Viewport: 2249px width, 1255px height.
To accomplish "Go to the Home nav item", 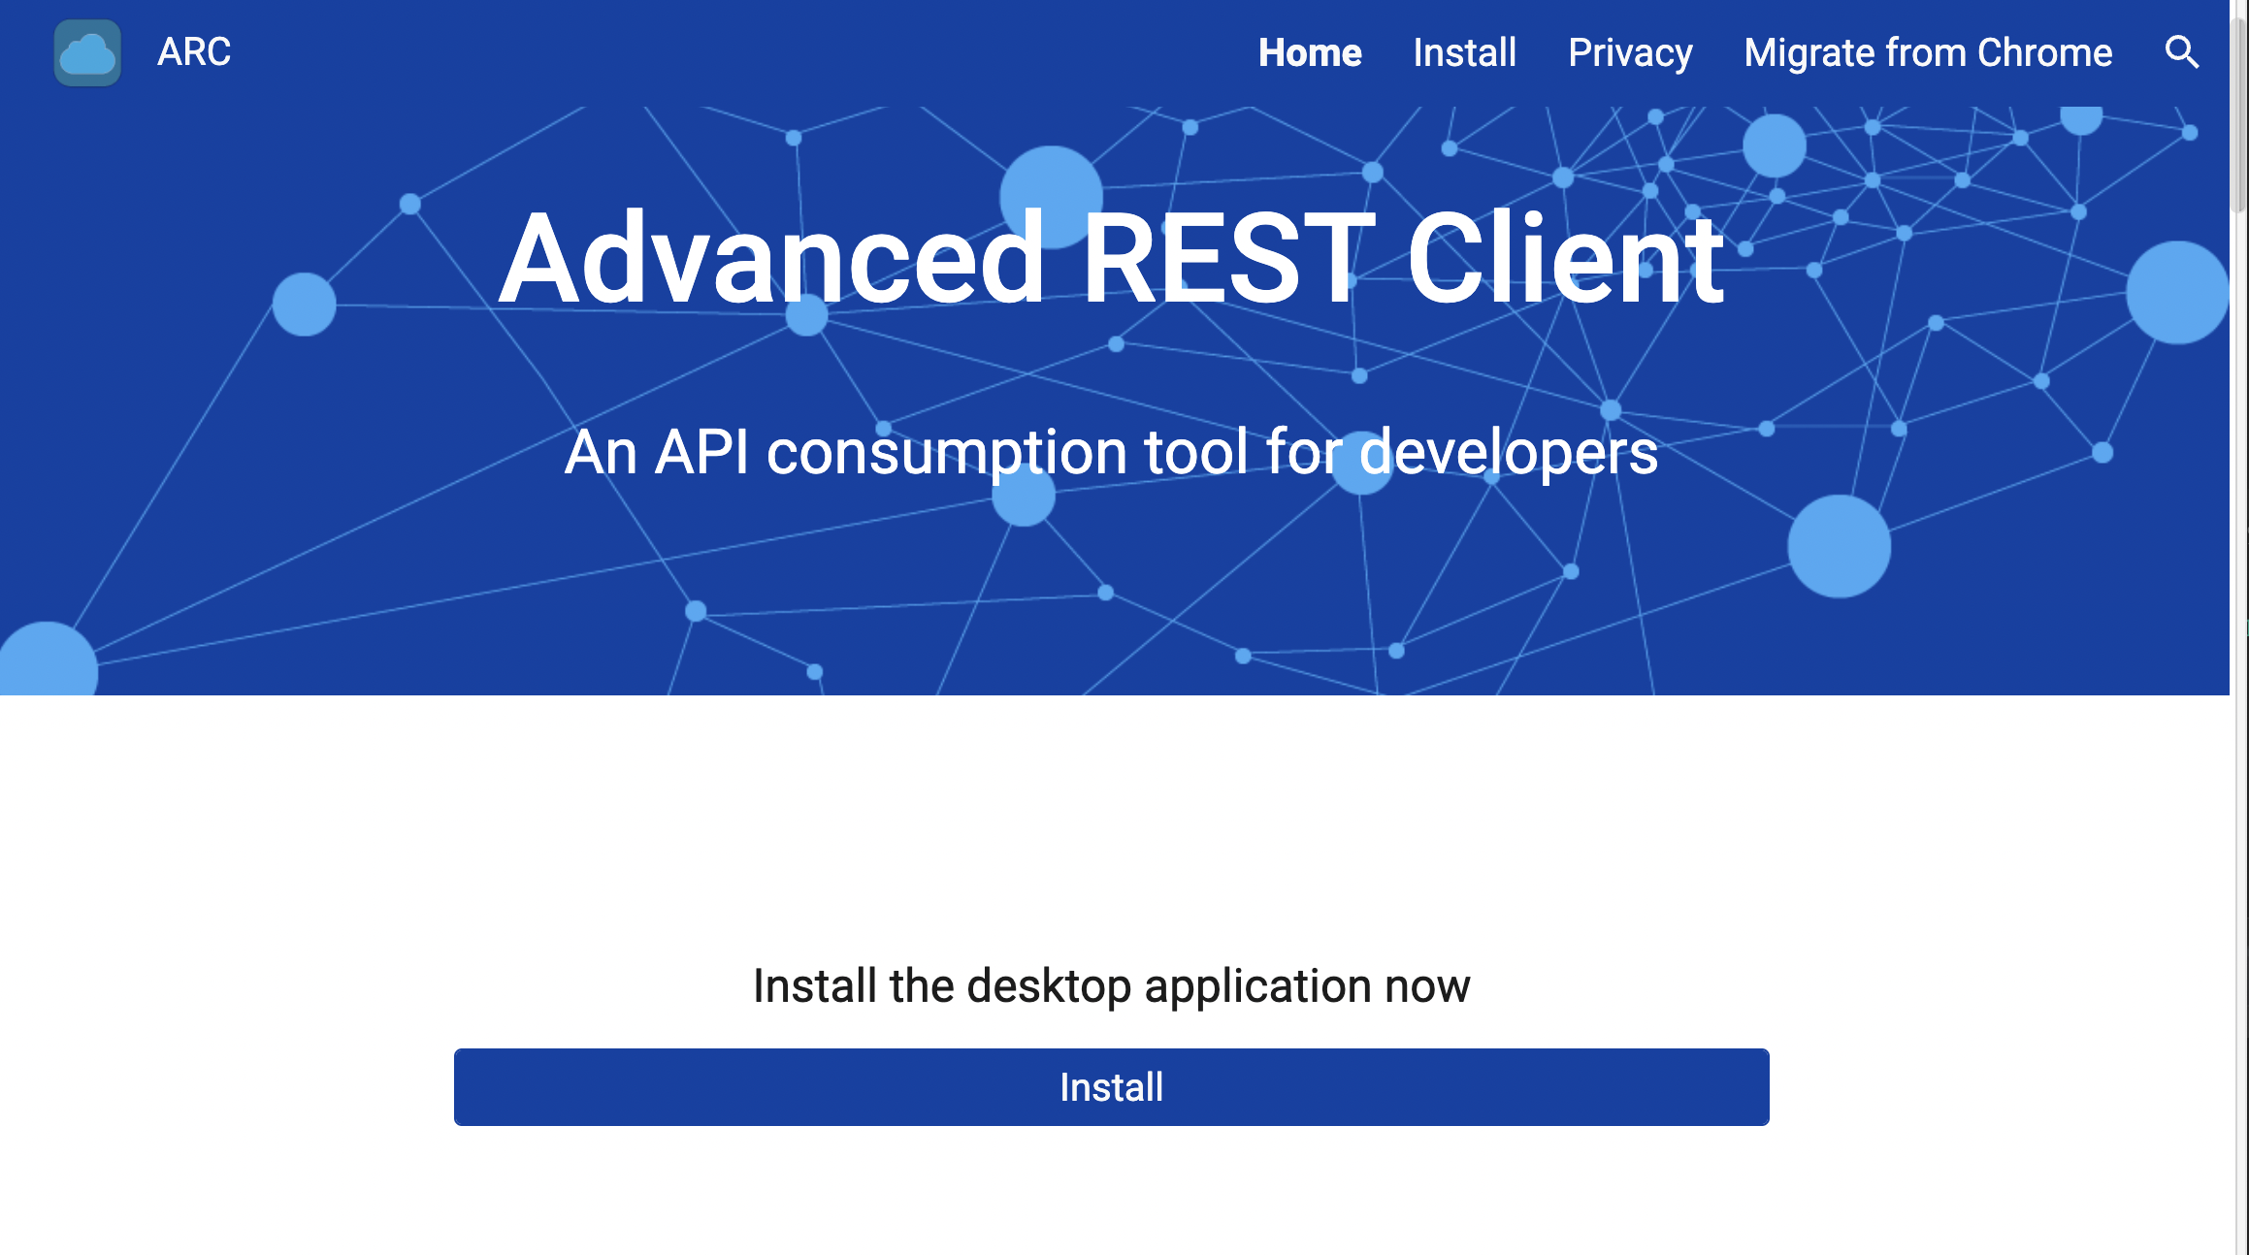I will 1310,52.
